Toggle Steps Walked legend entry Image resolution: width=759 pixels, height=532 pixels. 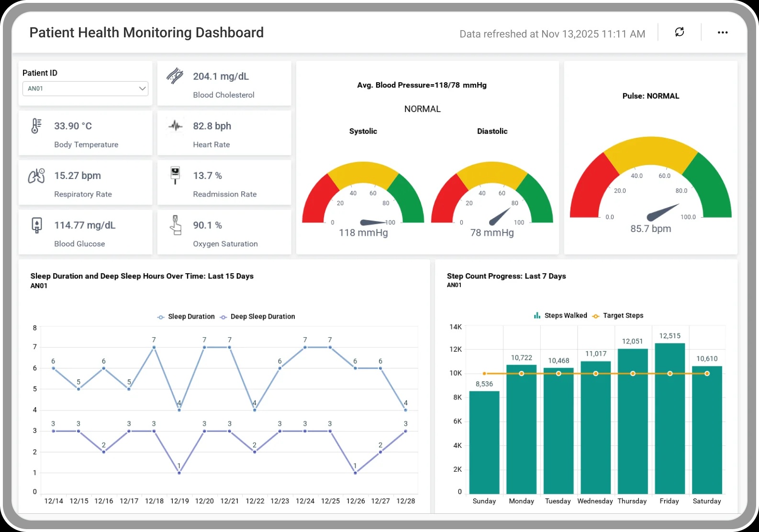(x=560, y=316)
